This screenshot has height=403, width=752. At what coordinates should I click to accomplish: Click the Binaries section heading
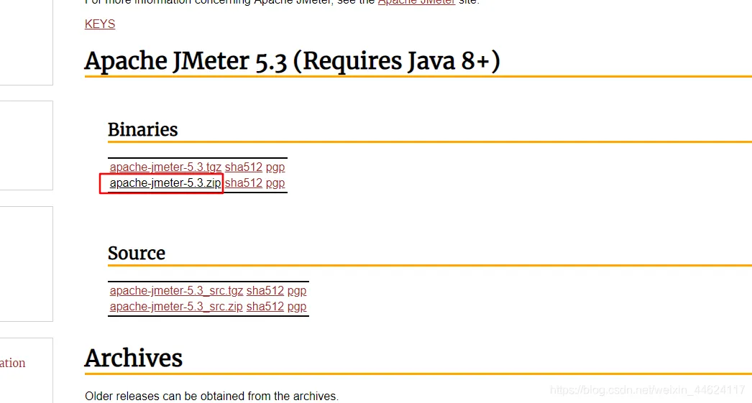click(x=143, y=129)
